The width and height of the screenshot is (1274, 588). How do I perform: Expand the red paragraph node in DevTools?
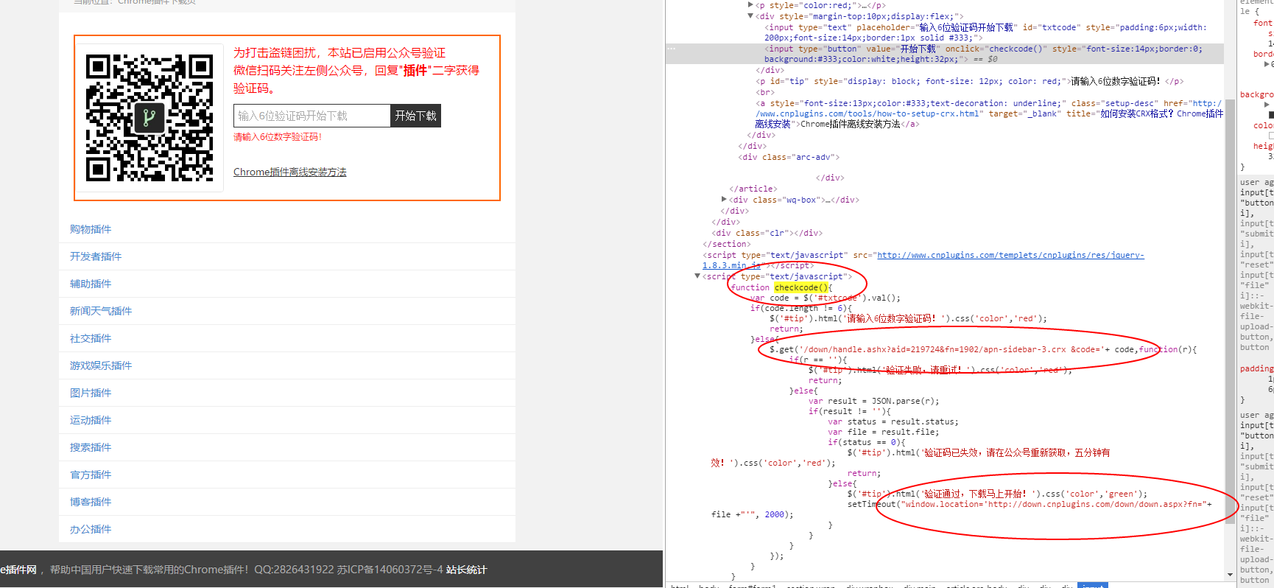click(750, 5)
